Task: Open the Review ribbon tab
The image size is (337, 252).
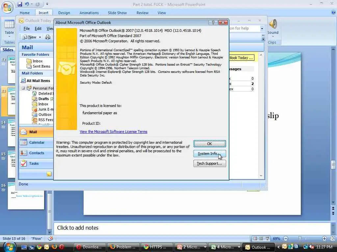Action: click(143, 13)
